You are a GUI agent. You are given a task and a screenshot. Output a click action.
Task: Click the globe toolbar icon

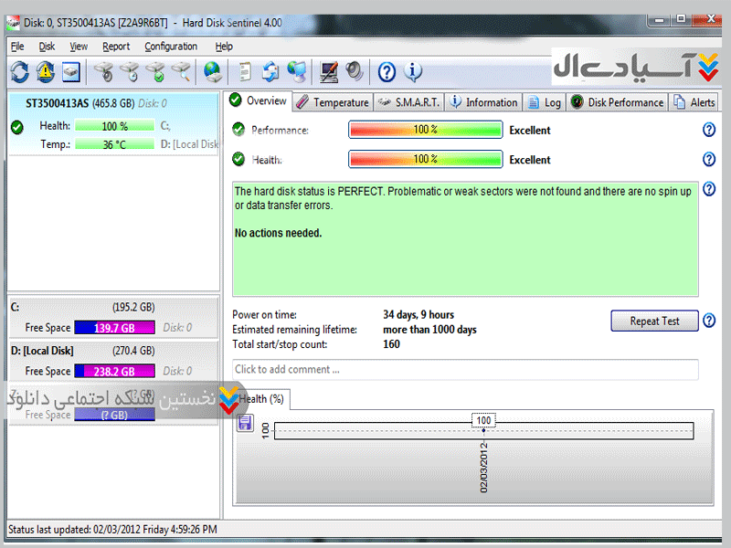212,71
